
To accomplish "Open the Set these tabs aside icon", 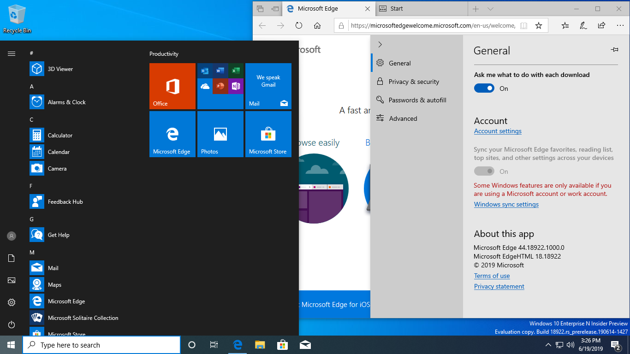I will click(x=275, y=8).
